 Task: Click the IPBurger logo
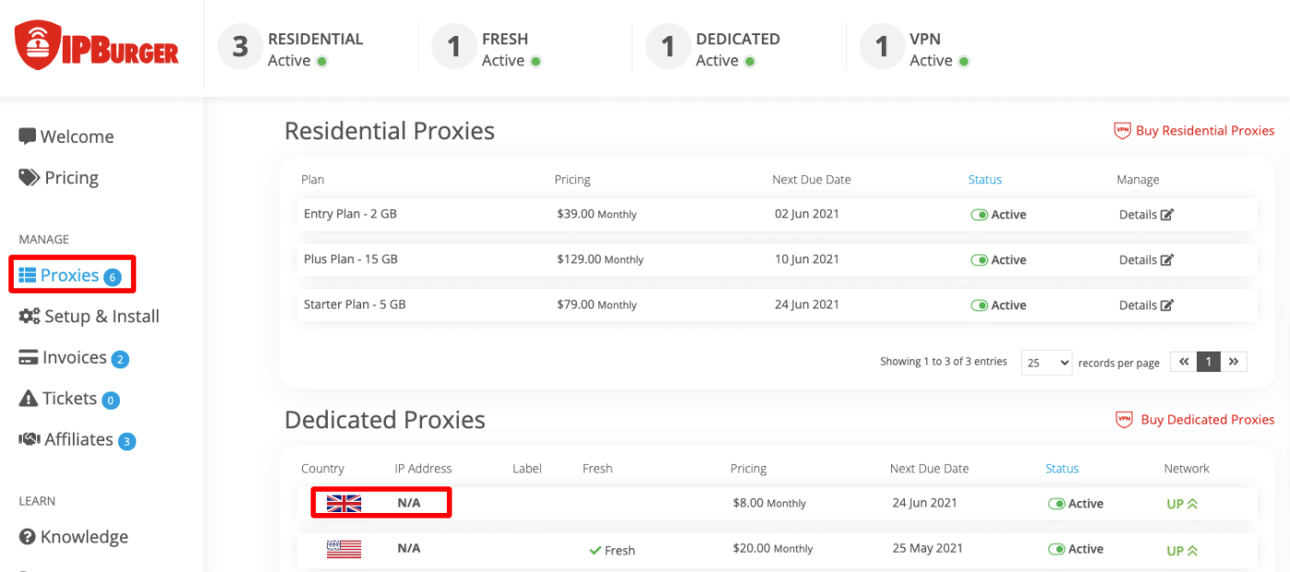(96, 46)
